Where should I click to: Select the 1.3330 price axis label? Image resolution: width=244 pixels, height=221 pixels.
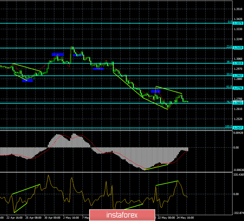pos(238,29)
